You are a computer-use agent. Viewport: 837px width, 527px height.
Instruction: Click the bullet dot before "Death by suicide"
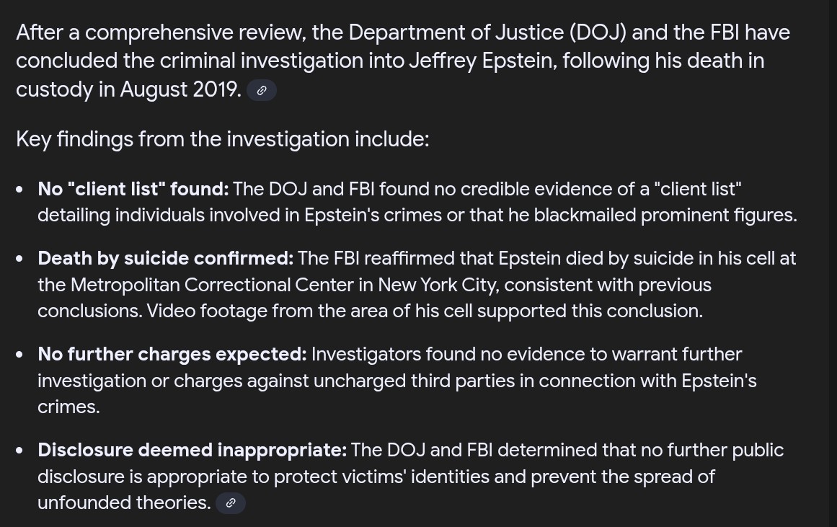(x=19, y=259)
